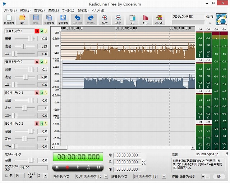Image resolution: width=230 pixels, height=183 pixels.
Task: Solo BGMトラック 2 with S
Action: (x=46, y=124)
